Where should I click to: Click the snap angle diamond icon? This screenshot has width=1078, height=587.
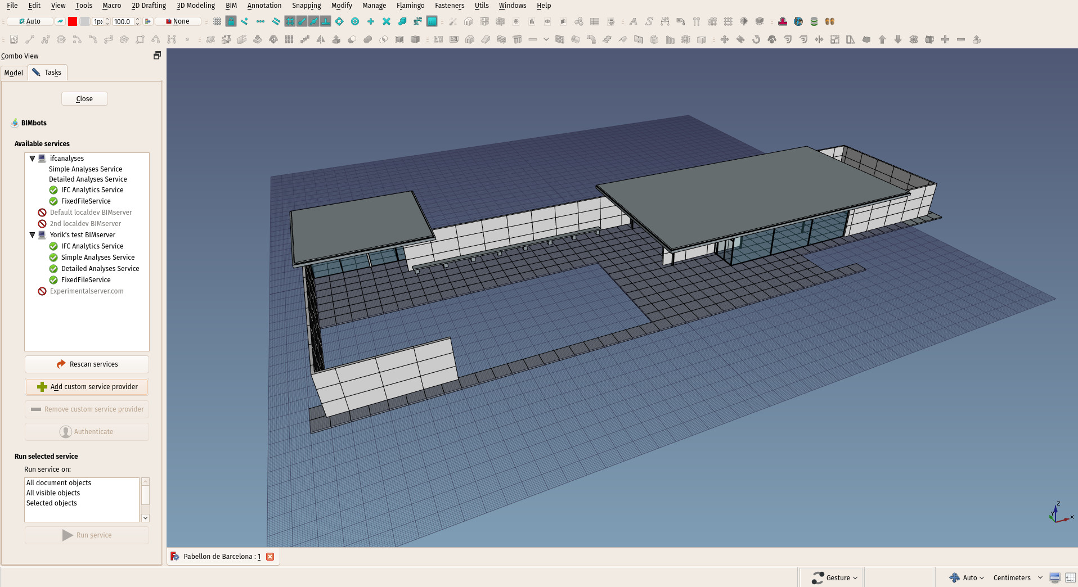(339, 21)
